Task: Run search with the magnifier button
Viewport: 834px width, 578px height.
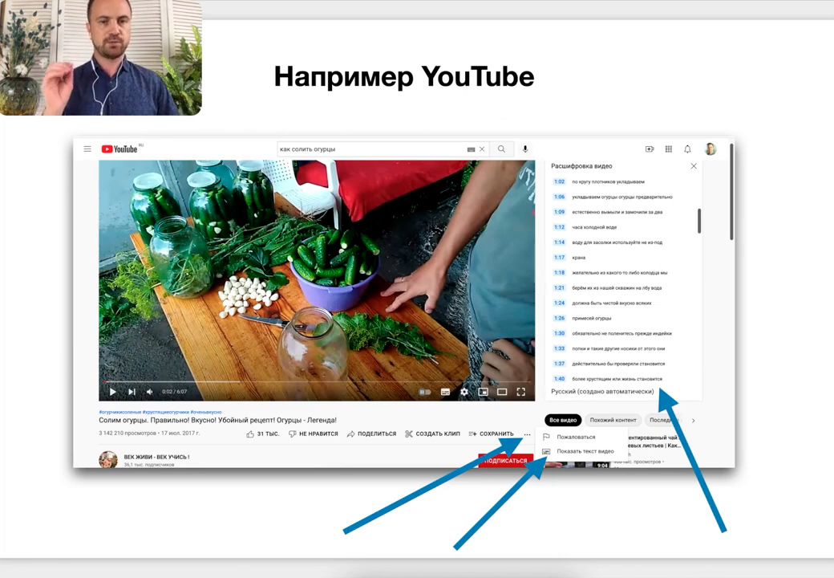Action: pos(501,149)
